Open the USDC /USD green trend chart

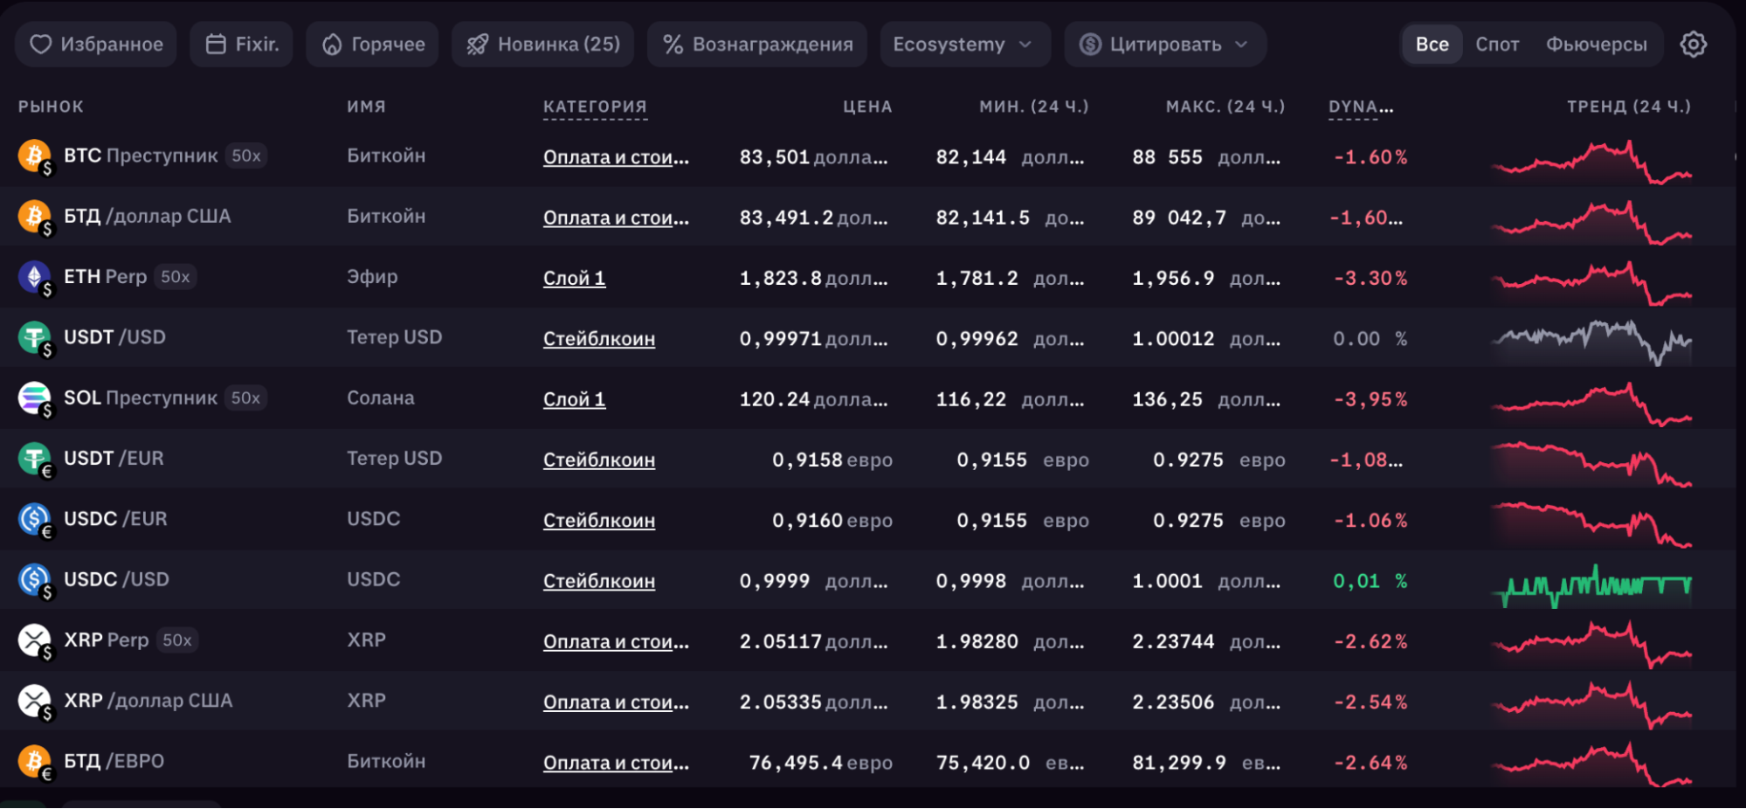(1591, 585)
